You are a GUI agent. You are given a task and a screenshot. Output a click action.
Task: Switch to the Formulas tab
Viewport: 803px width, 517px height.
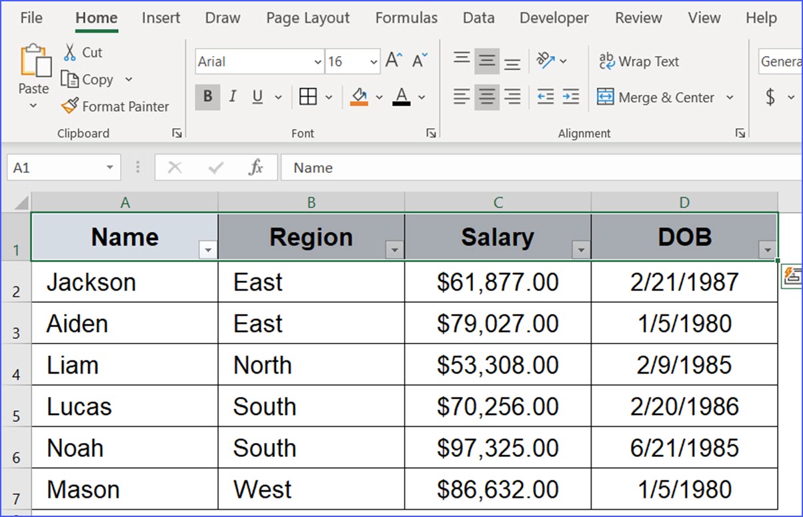click(x=406, y=19)
